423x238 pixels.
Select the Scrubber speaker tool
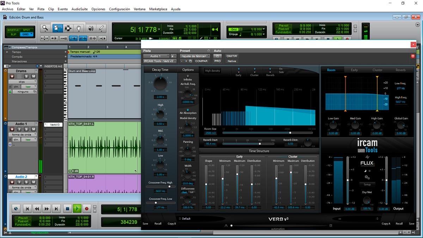tap(91, 28)
